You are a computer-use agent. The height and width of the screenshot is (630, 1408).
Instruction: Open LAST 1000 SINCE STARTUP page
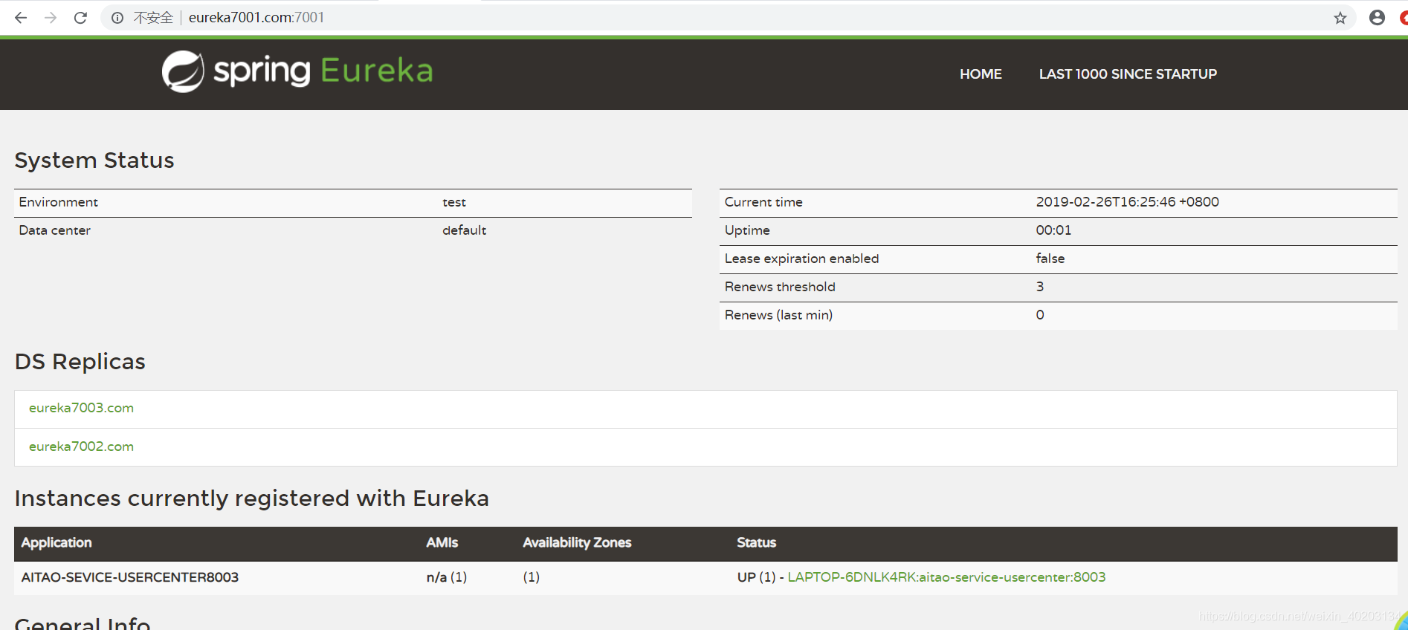click(x=1128, y=74)
